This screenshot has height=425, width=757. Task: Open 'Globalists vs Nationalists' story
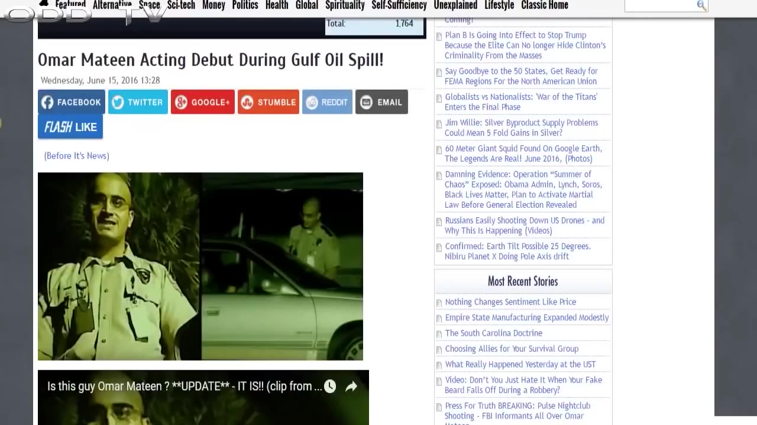[x=521, y=102]
